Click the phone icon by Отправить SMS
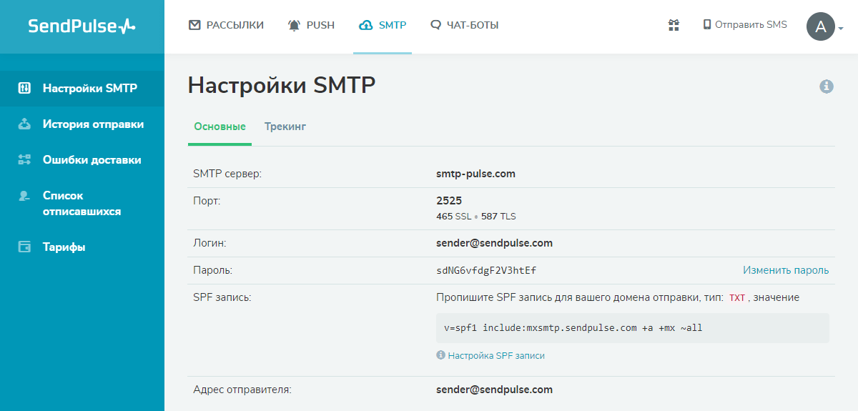The image size is (858, 411). 707,24
